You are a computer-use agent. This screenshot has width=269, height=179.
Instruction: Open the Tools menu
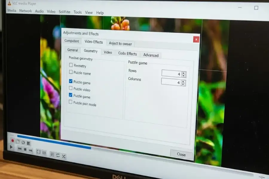pyautogui.click(x=77, y=13)
